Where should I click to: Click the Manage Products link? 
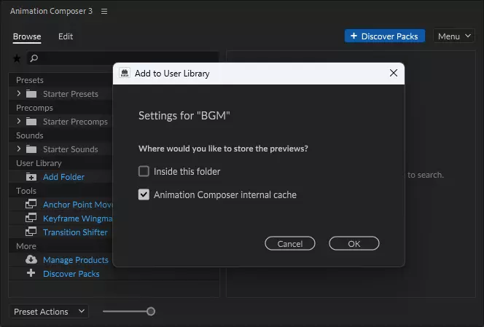pyautogui.click(x=76, y=260)
